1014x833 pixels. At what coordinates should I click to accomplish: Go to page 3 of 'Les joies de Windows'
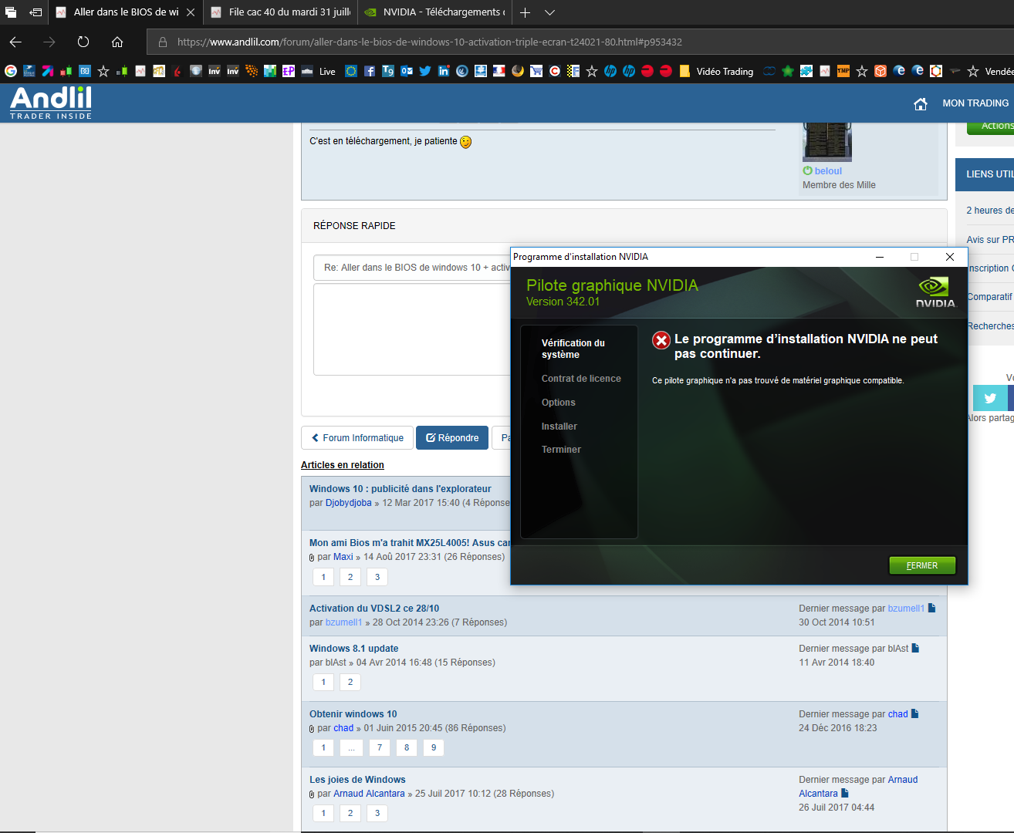pyautogui.click(x=377, y=813)
